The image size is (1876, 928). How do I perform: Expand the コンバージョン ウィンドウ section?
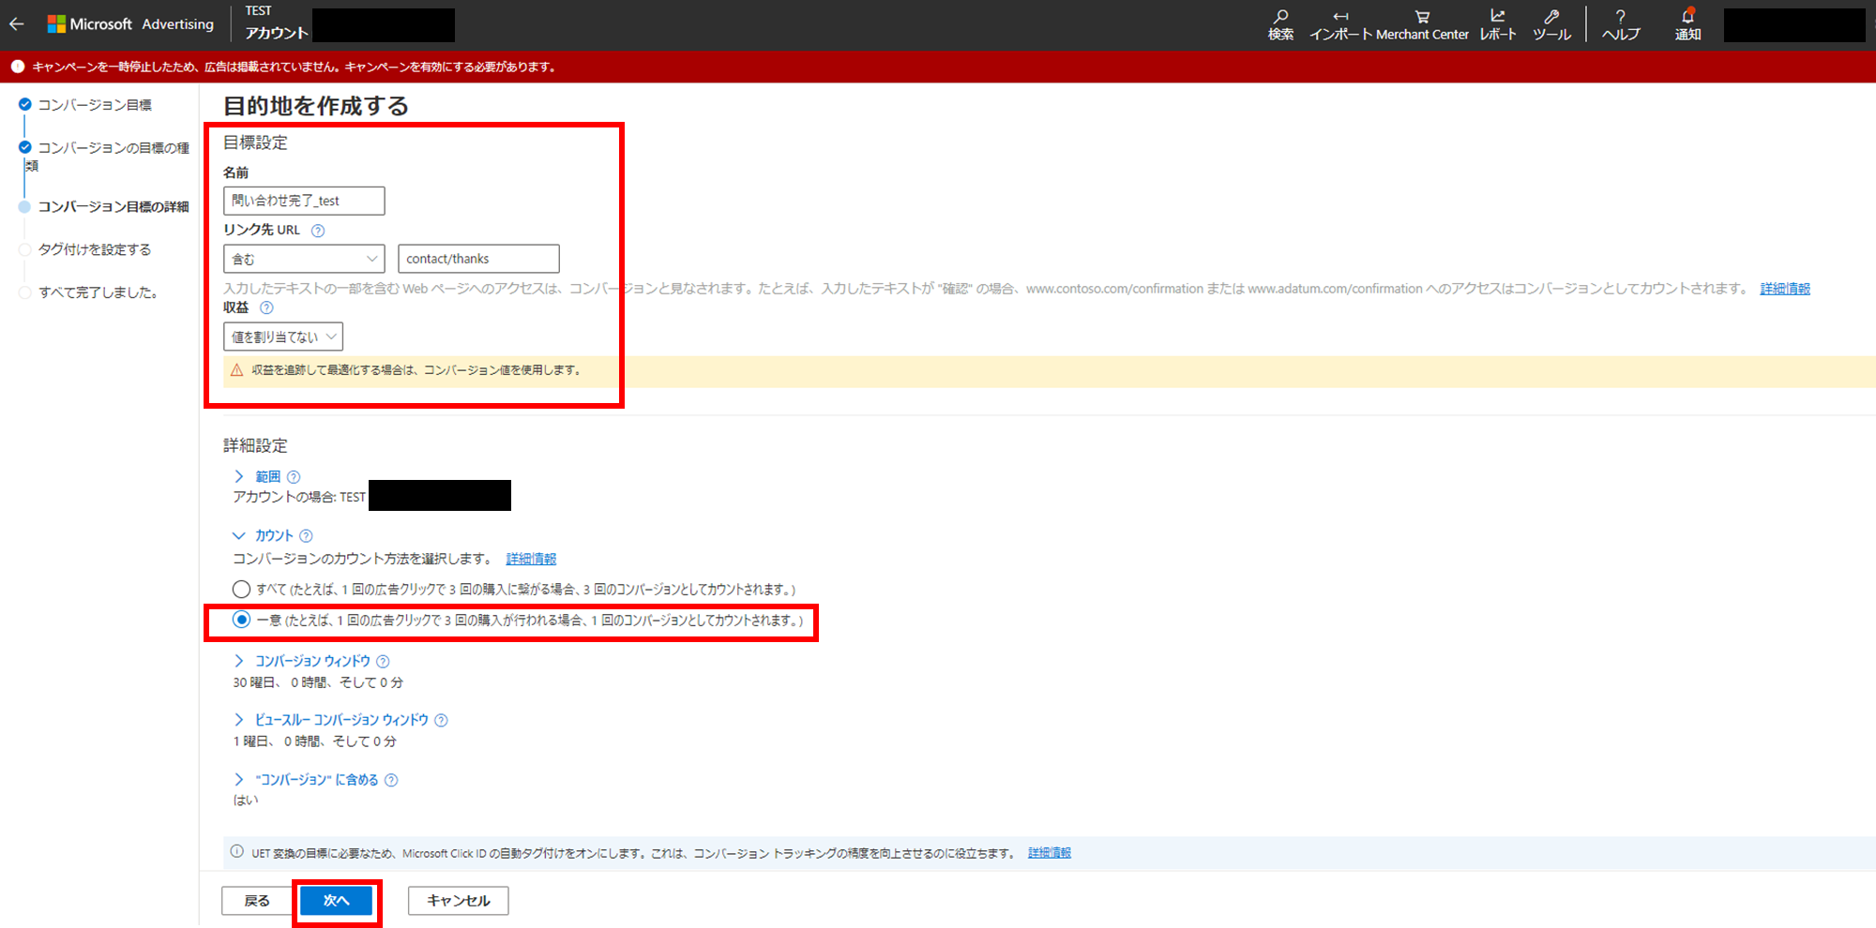238,662
